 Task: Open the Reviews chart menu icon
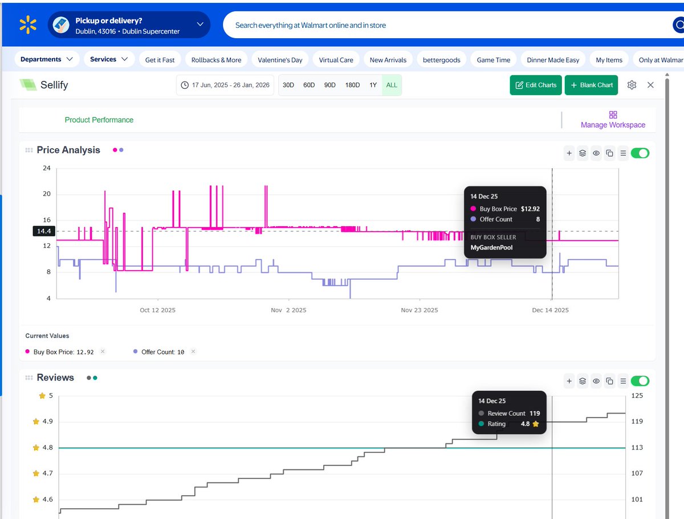tap(623, 381)
